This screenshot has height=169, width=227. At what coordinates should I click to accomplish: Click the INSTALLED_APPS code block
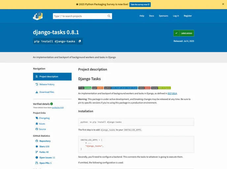coord(136,144)
